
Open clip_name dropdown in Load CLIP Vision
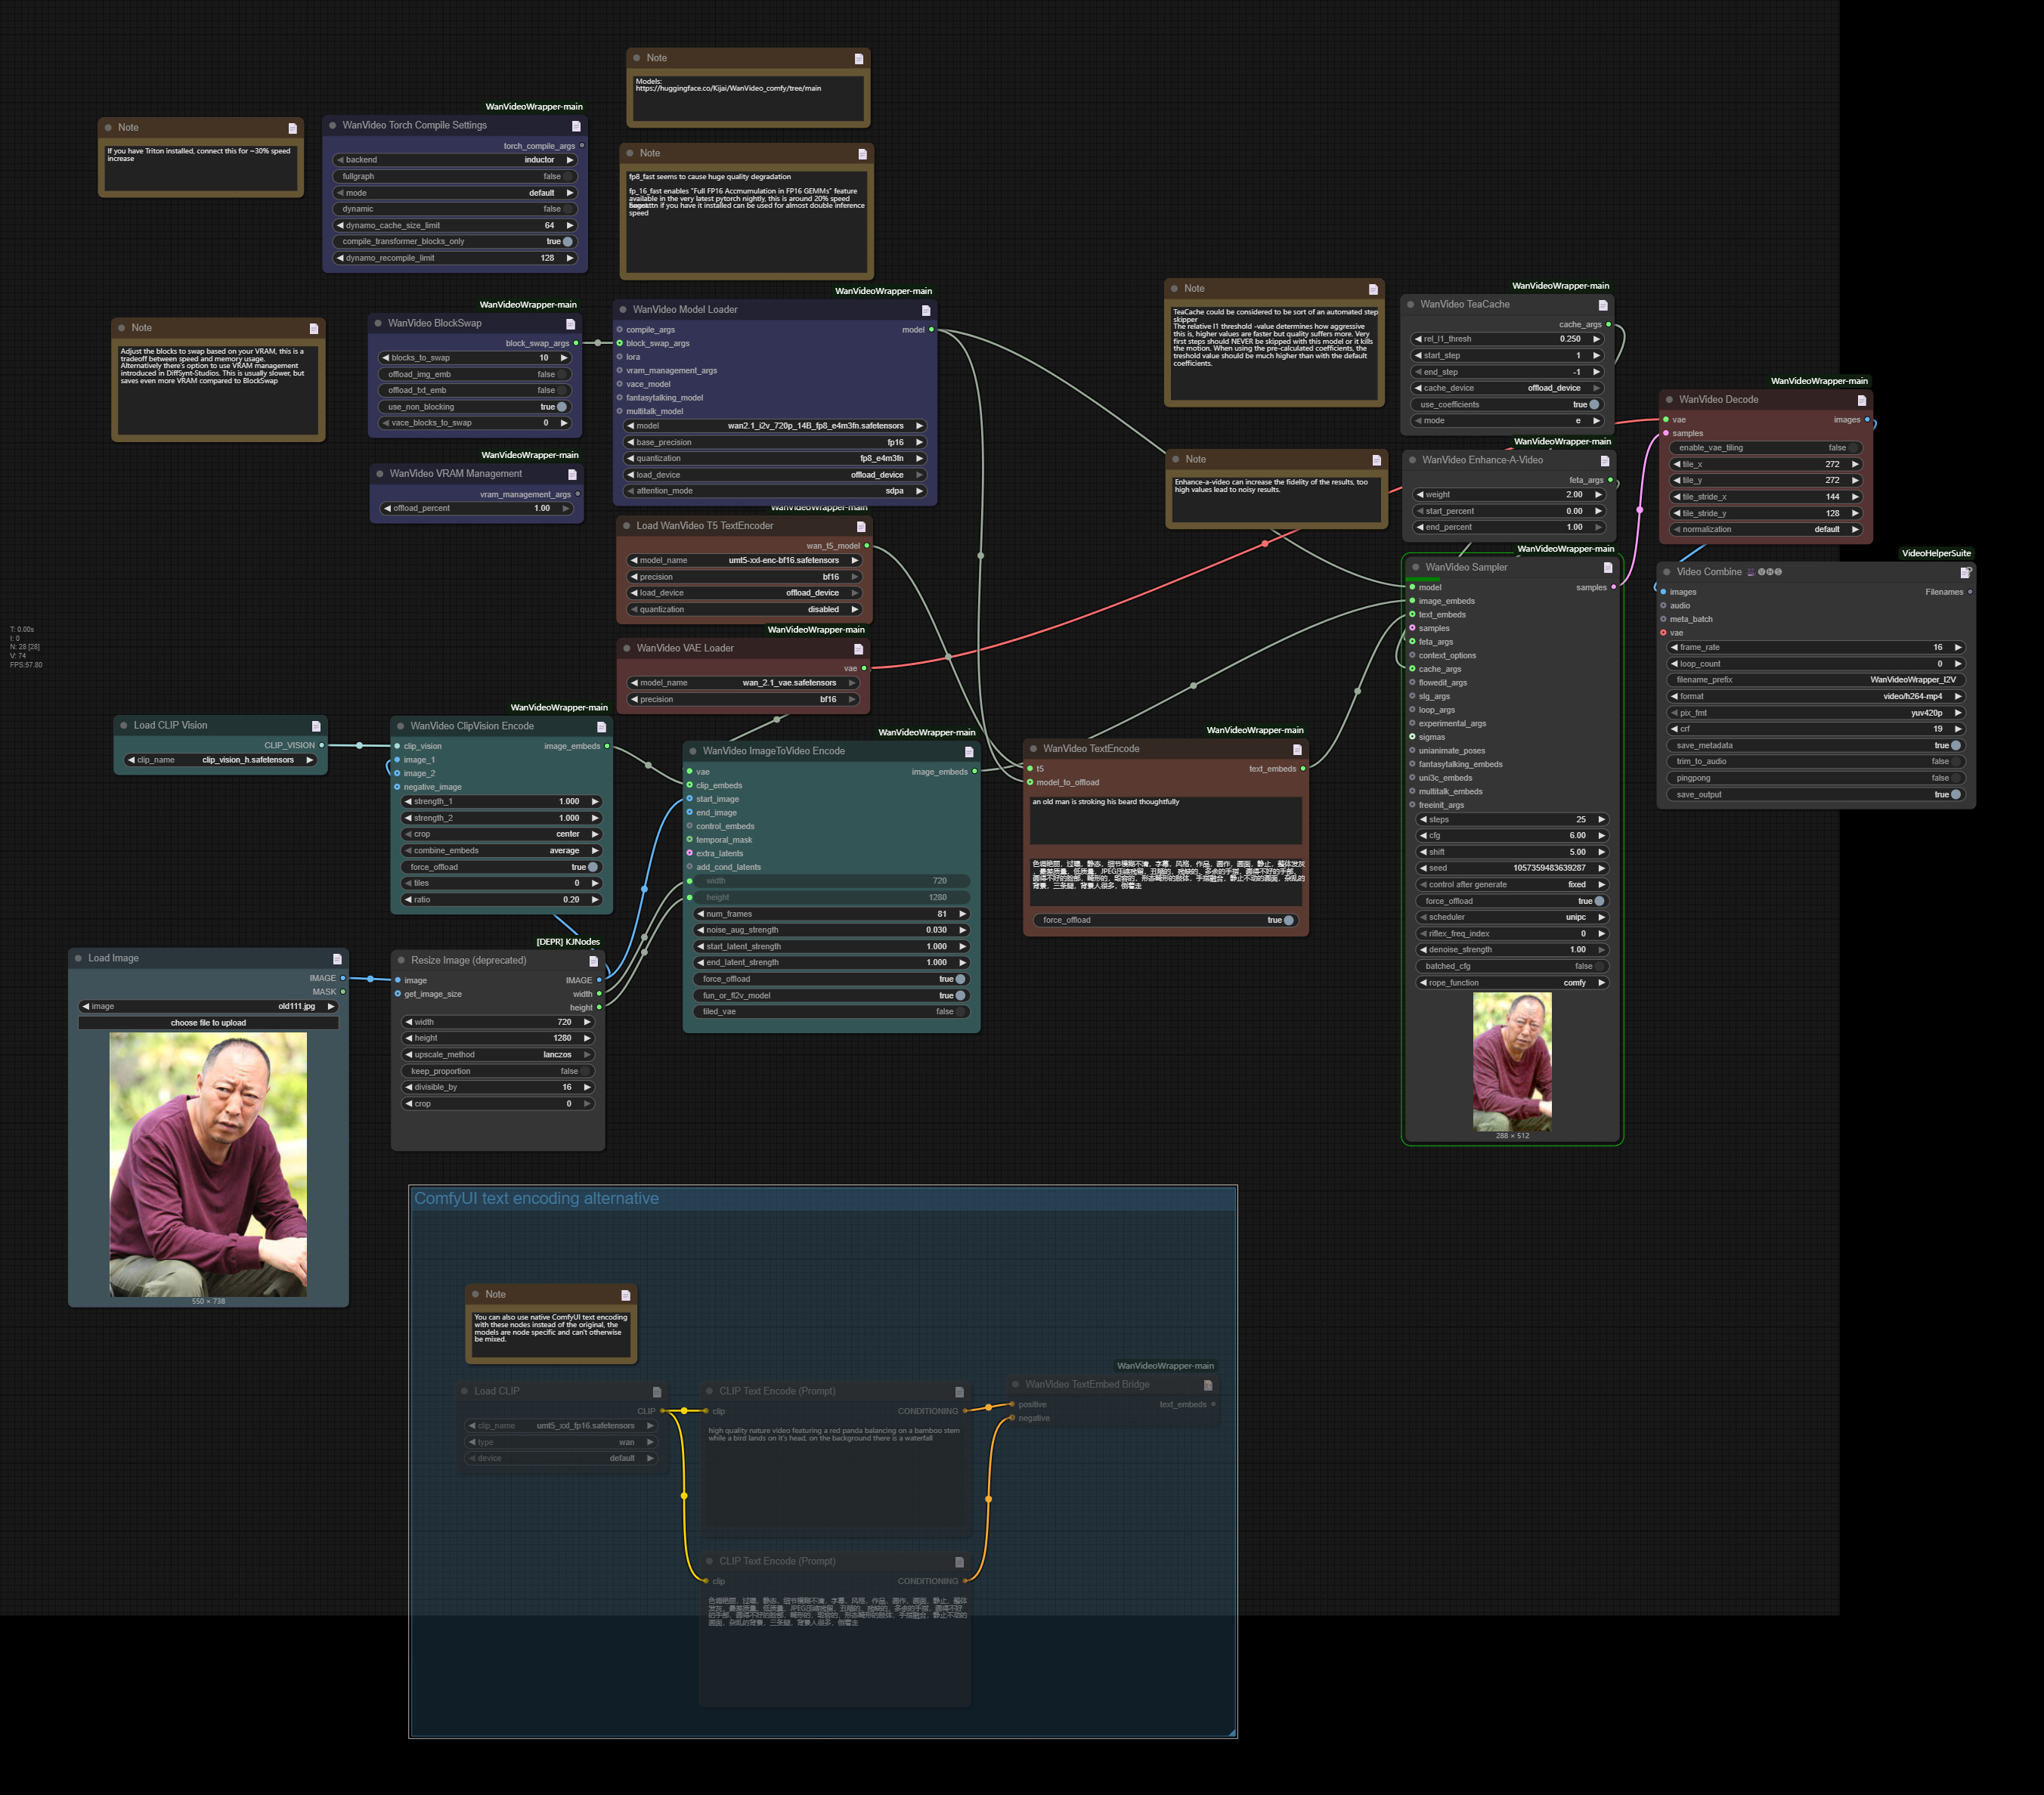[x=221, y=760]
